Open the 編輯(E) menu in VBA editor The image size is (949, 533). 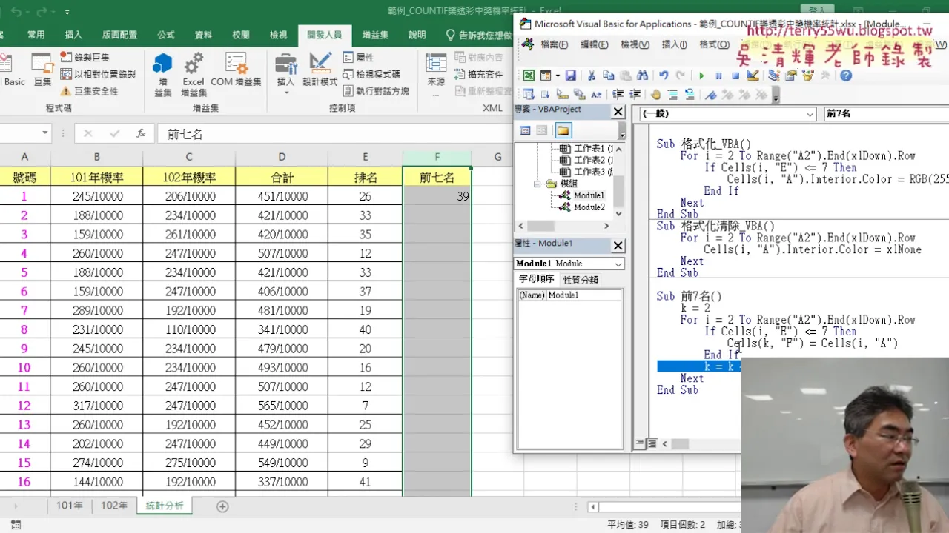coord(594,44)
